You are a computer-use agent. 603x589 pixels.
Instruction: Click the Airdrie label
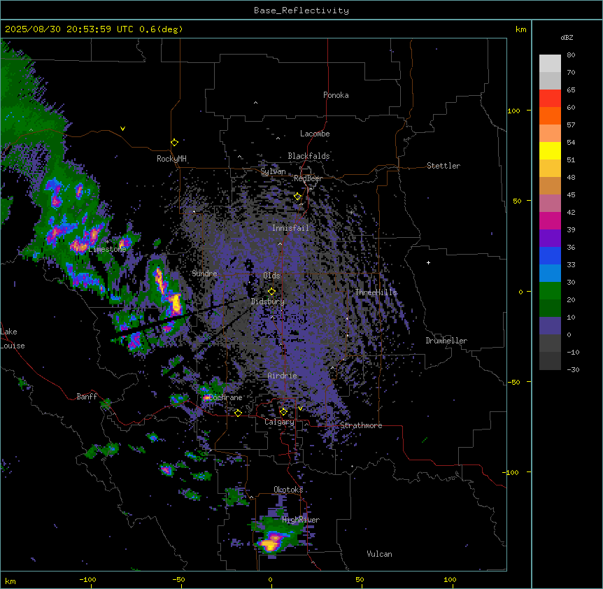[x=283, y=376]
